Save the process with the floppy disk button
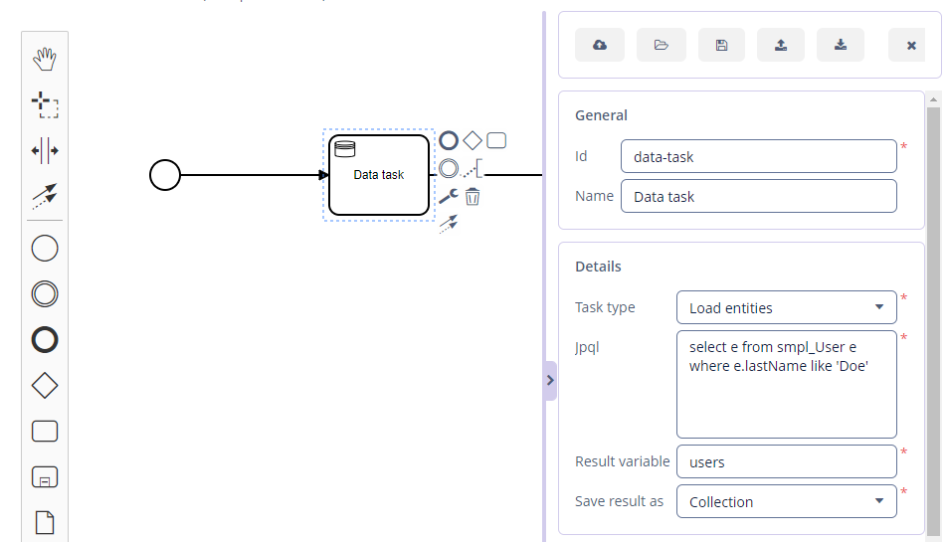Image resolution: width=947 pixels, height=542 pixels. coord(721,45)
